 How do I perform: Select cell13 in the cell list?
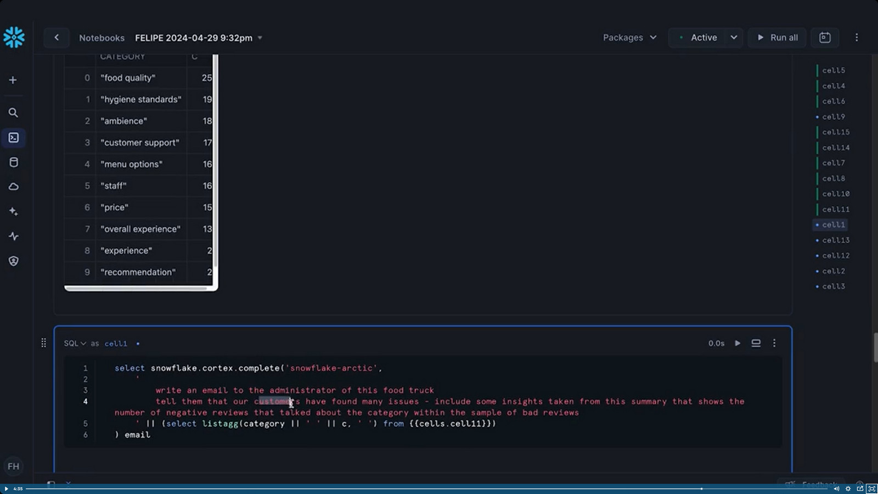(x=835, y=240)
